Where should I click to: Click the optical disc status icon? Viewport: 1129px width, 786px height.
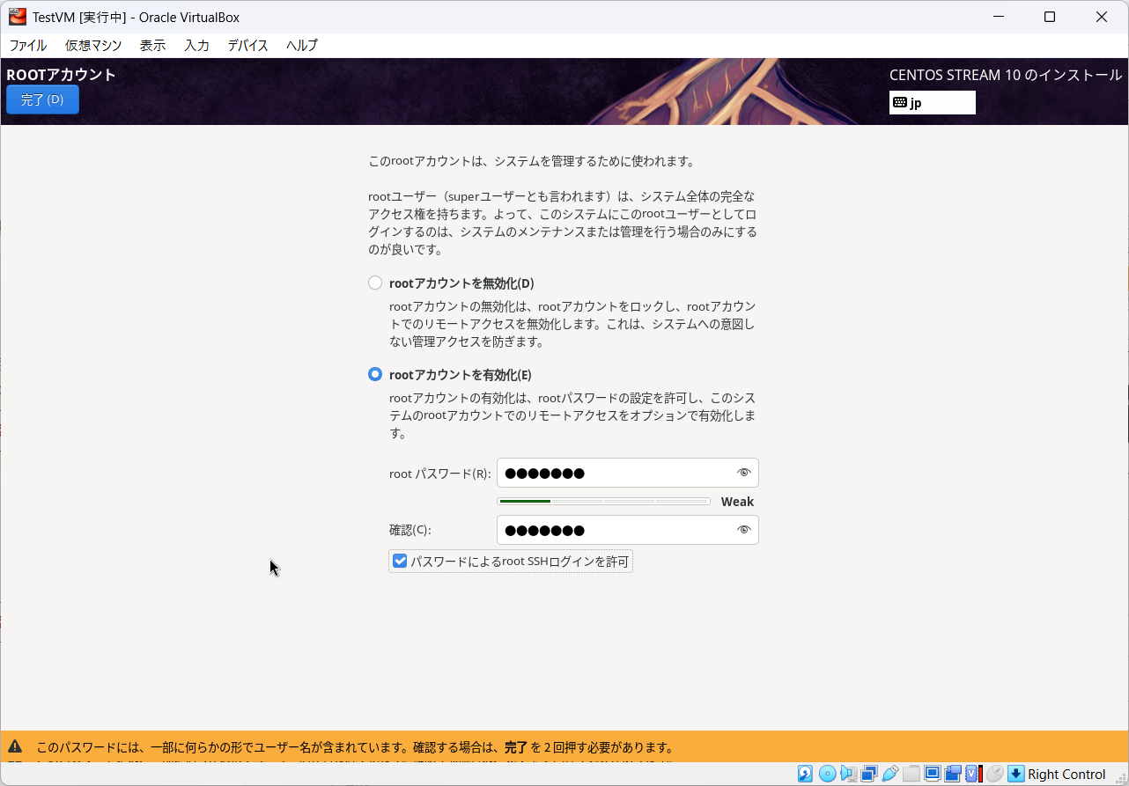click(x=828, y=774)
